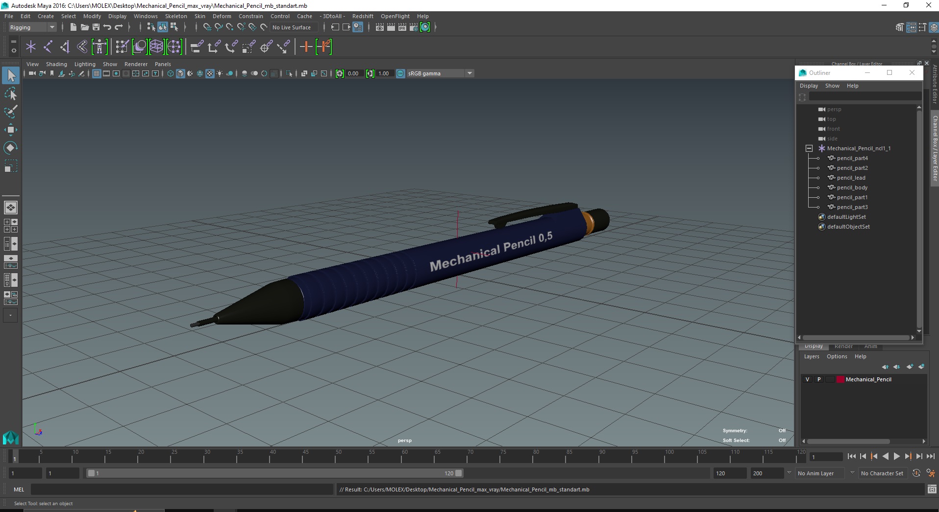This screenshot has height=512, width=939.
Task: Click the orange Set Key shelf icon
Action: pyautogui.click(x=306, y=47)
